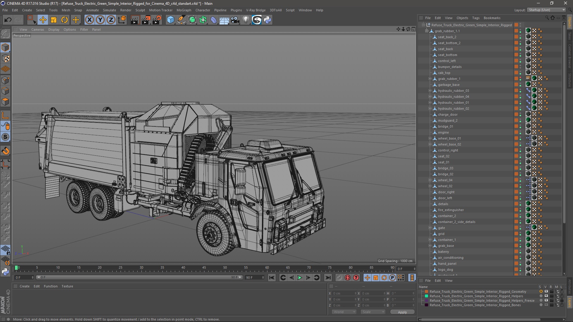Screen dimensions: 573x322
Task: Click the Apply button
Action: click(402, 312)
